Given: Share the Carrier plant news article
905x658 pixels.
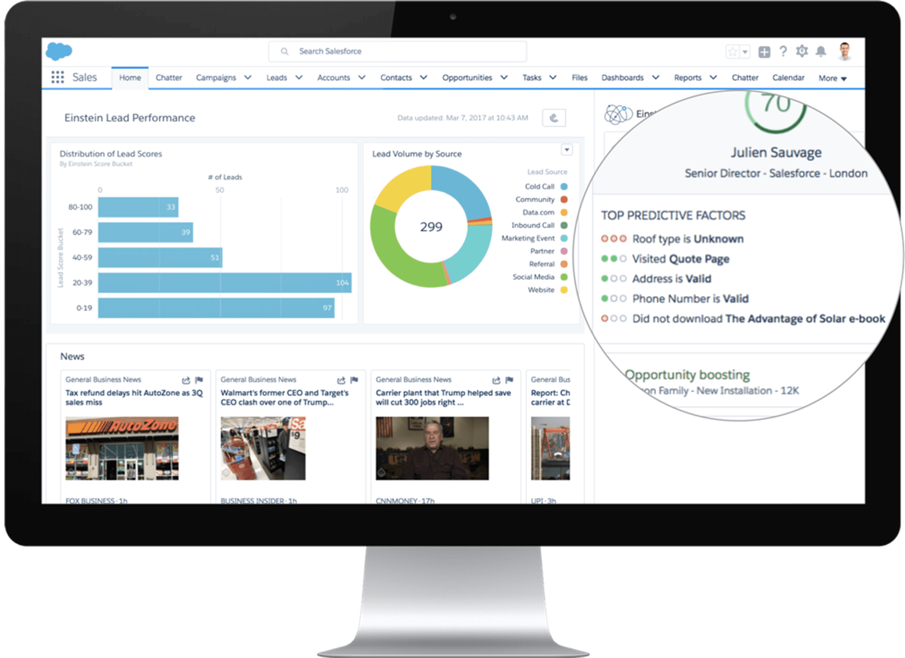Looking at the screenshot, I should pos(496,380).
